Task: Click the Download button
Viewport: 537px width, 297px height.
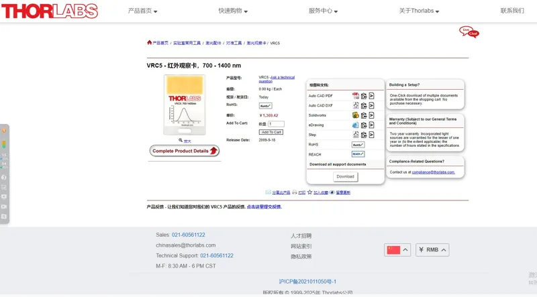Action: (345, 176)
